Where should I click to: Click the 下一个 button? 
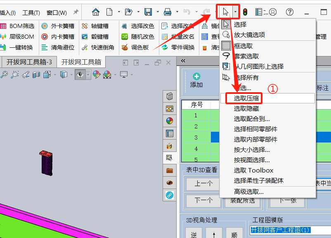203,200
